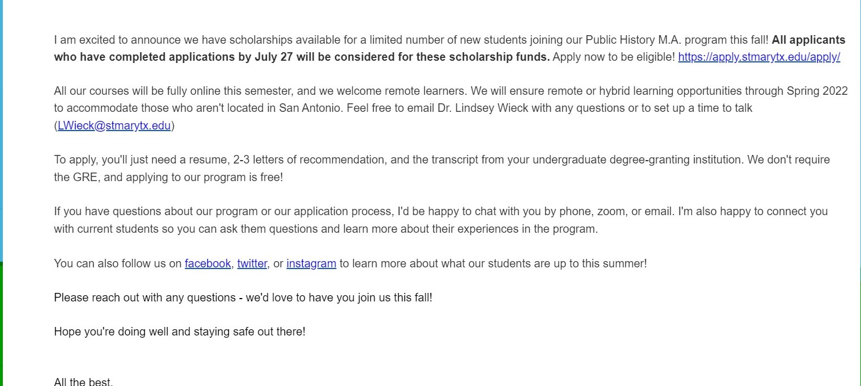Viewport: 861px width, 386px height.
Task: Click the "Apply now to be eligible!" text
Action: tap(613, 57)
